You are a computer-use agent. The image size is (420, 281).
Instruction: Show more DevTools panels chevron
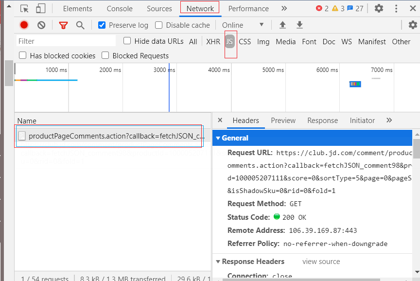pos(284,8)
